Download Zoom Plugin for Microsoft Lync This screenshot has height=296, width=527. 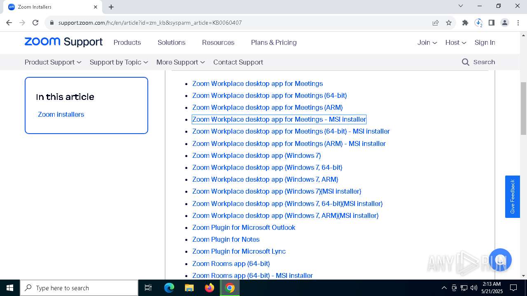pos(239,251)
